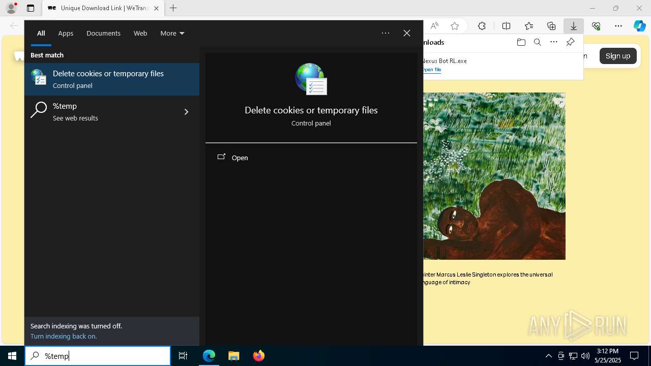
Task: Click the Open file link
Action: tap(432, 70)
